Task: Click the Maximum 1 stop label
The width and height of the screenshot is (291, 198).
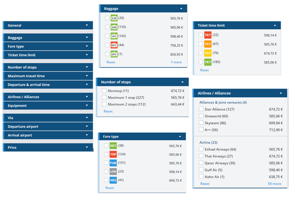Action: (x=124, y=98)
